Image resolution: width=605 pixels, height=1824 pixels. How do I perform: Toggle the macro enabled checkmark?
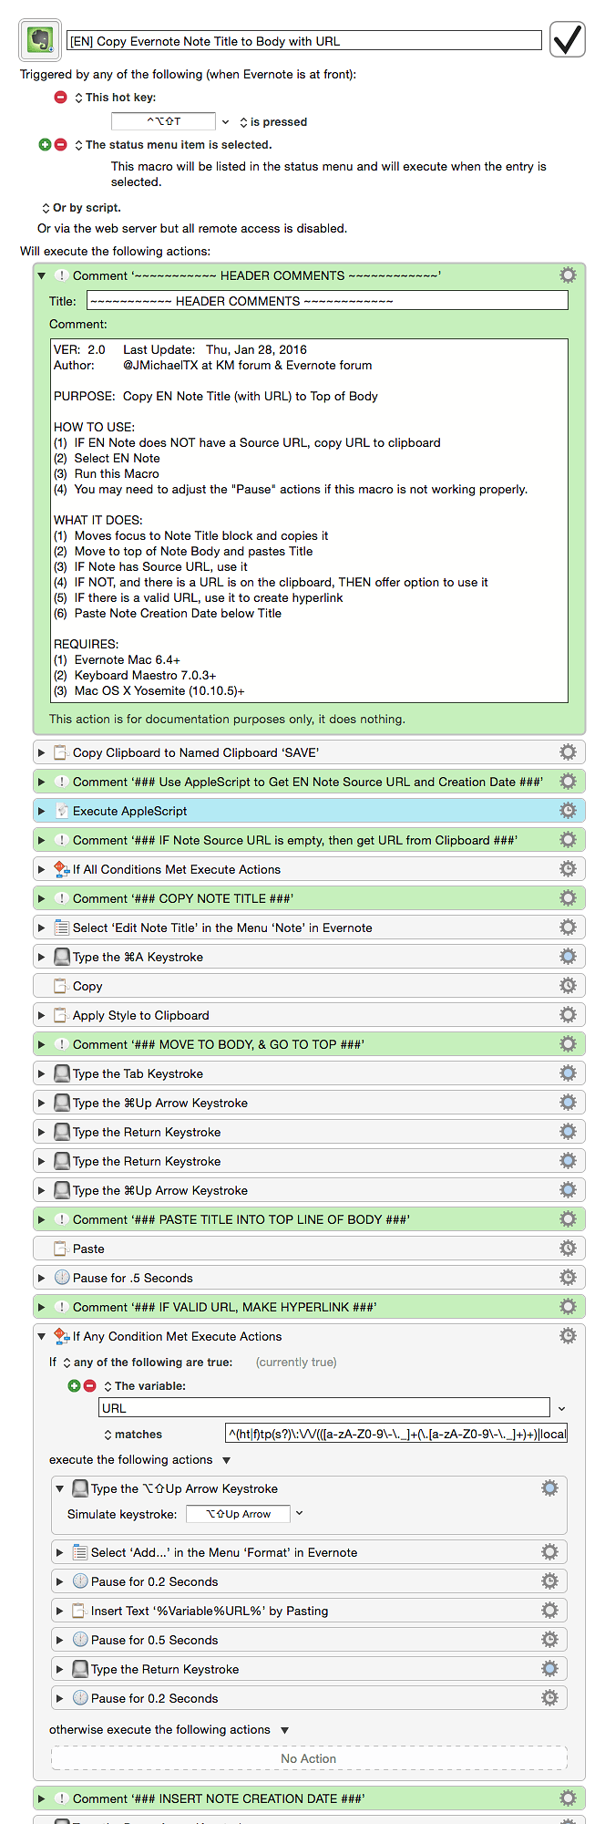coord(568,40)
